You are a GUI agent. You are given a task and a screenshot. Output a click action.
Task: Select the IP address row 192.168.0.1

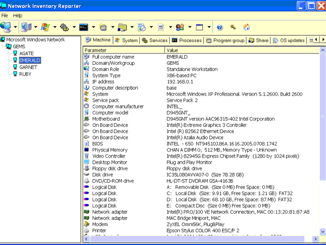coord(201,82)
